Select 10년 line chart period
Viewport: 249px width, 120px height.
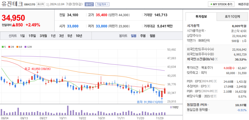(79, 36)
